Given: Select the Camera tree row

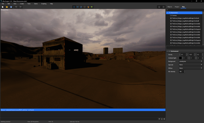Looking at the screenshot, I should (184, 15).
